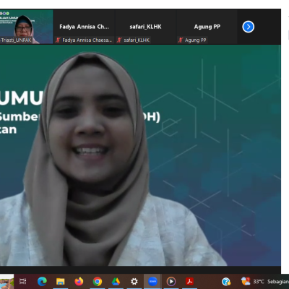This screenshot has height=289, width=289.
Task: Open Get Help question mark icon
Action: tap(226, 281)
